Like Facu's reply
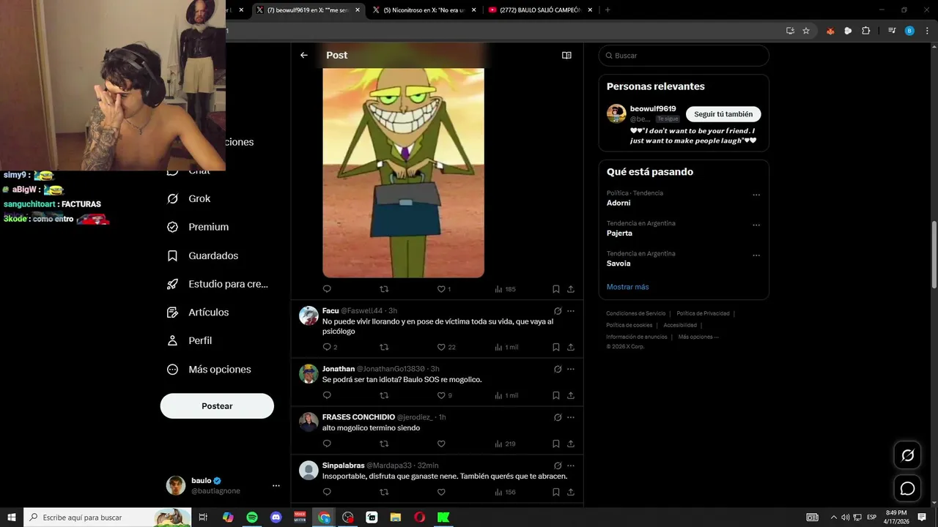Viewport: 938px width, 527px height. (441, 347)
